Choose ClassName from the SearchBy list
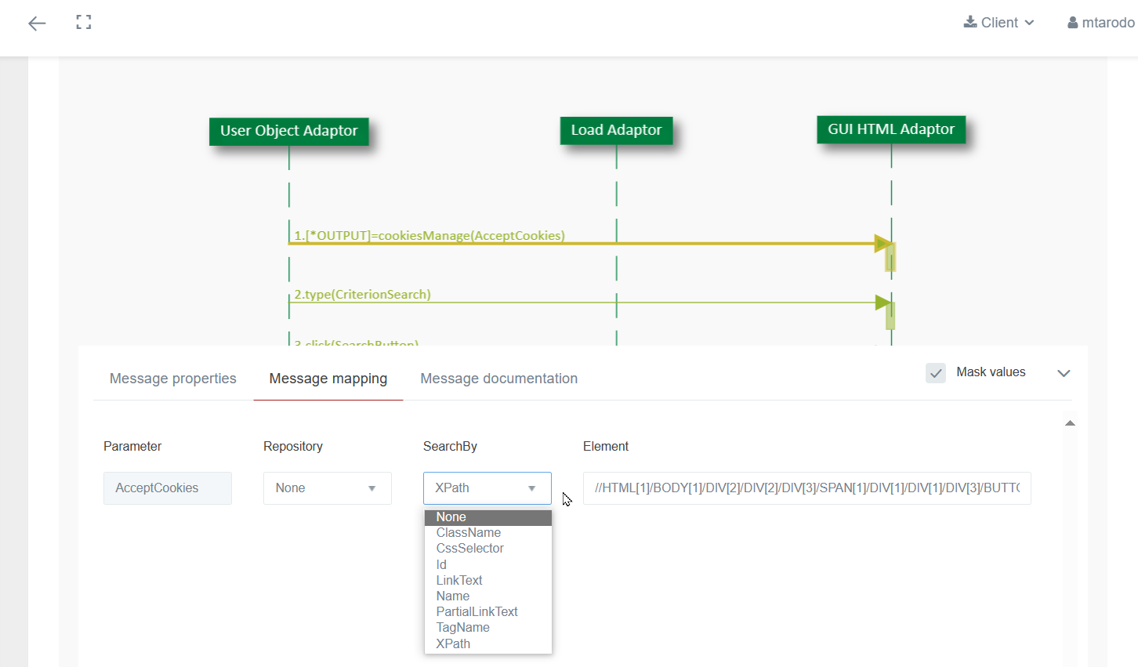 469,533
